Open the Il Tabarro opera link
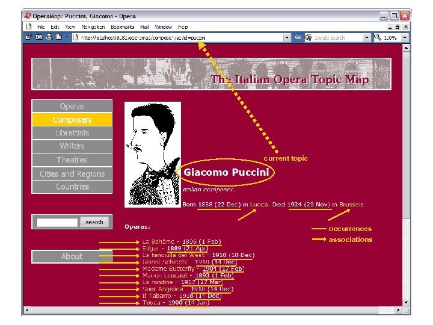The image size is (433, 325). [156, 296]
